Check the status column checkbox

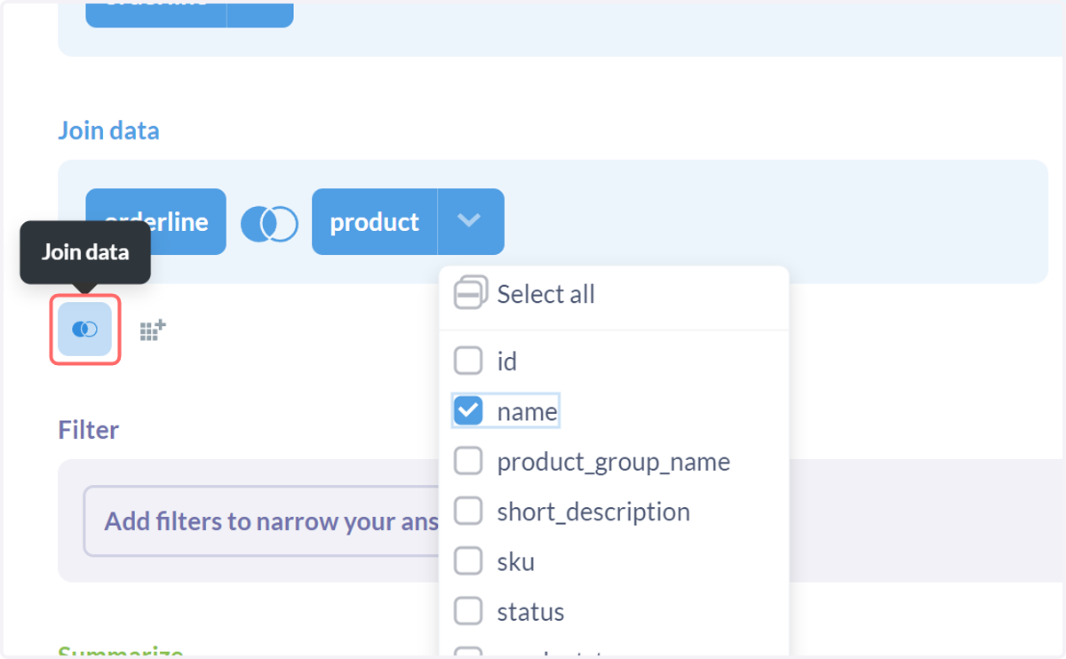coord(468,611)
